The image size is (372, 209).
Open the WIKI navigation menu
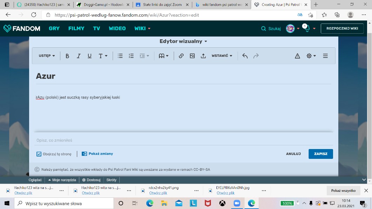pos(142,28)
